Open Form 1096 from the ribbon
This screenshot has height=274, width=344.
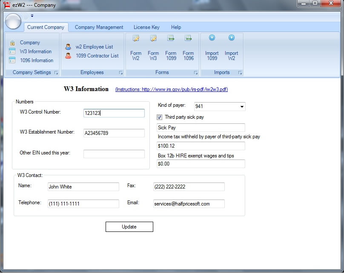click(188, 48)
